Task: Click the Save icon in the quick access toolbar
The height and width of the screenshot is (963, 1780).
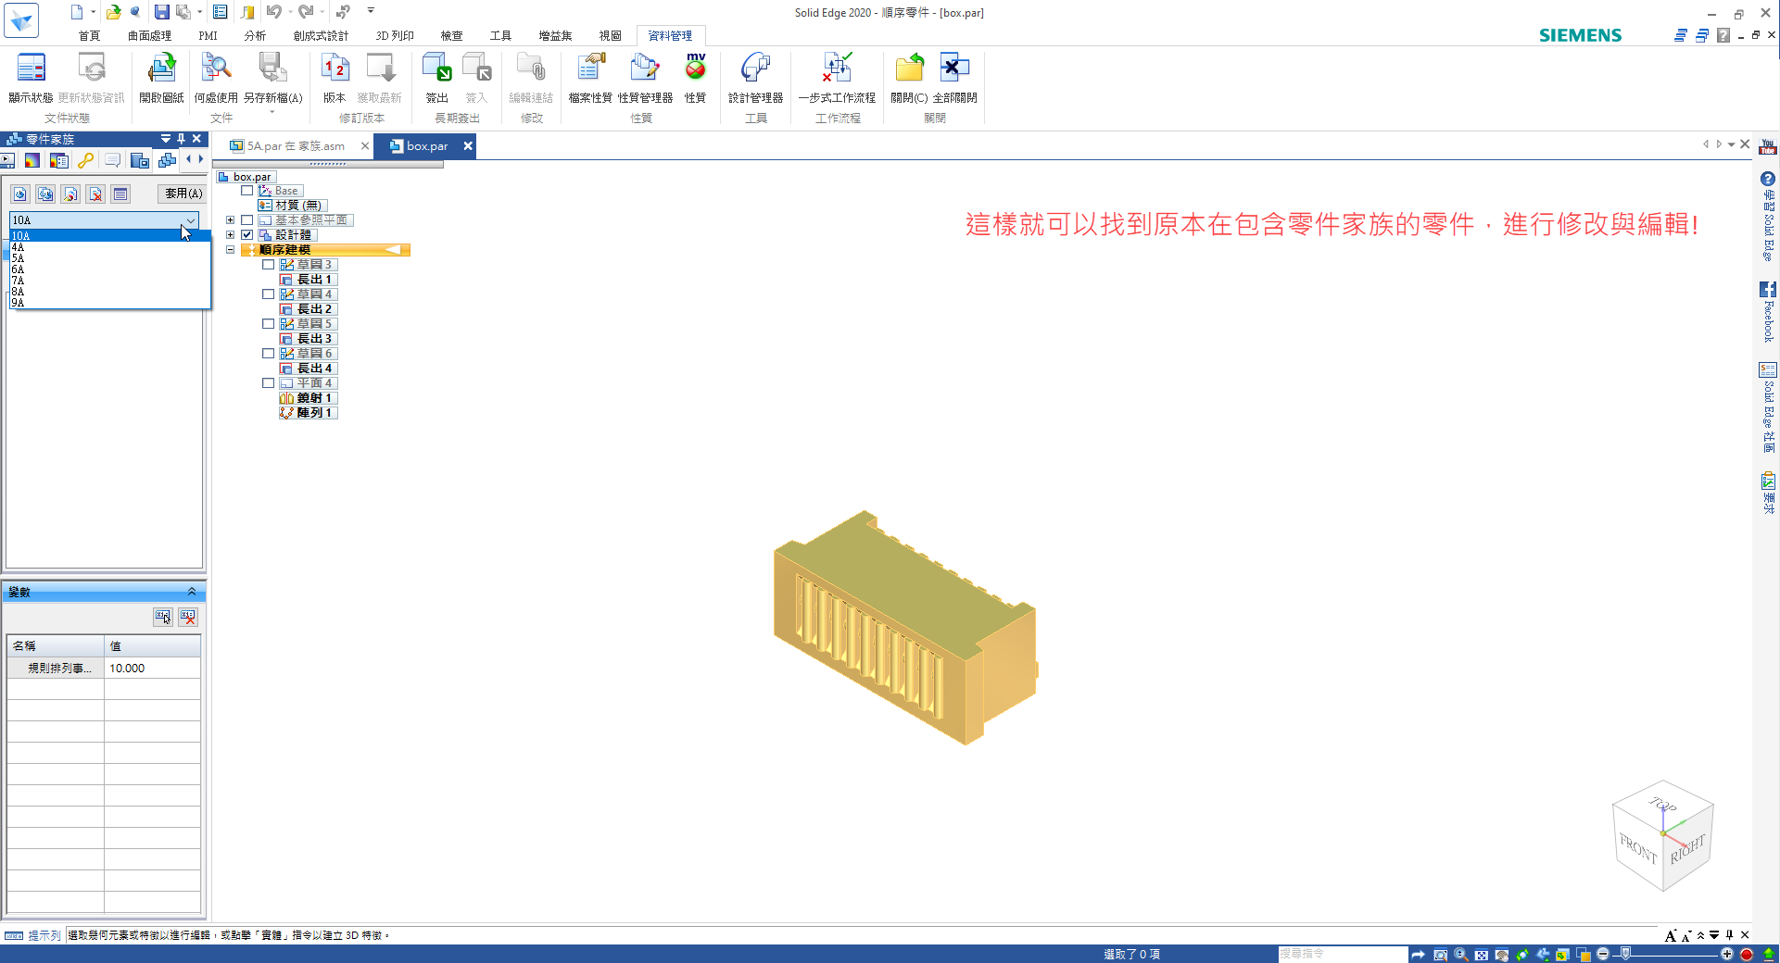Action: click(161, 12)
